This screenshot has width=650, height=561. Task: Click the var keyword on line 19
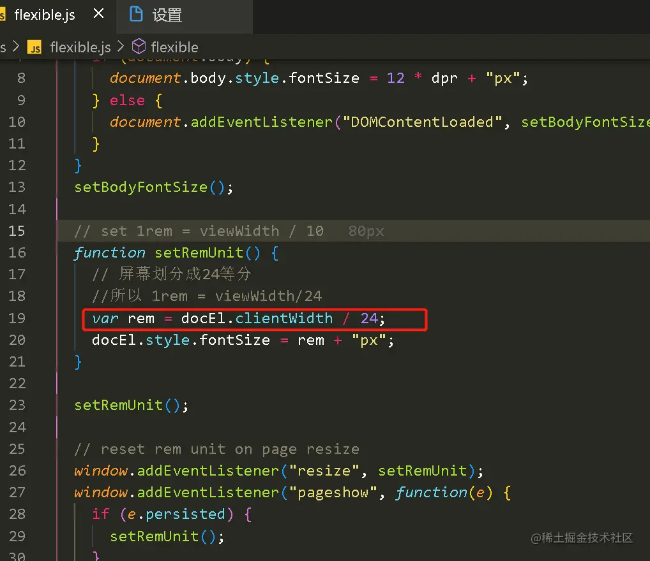coord(105,318)
